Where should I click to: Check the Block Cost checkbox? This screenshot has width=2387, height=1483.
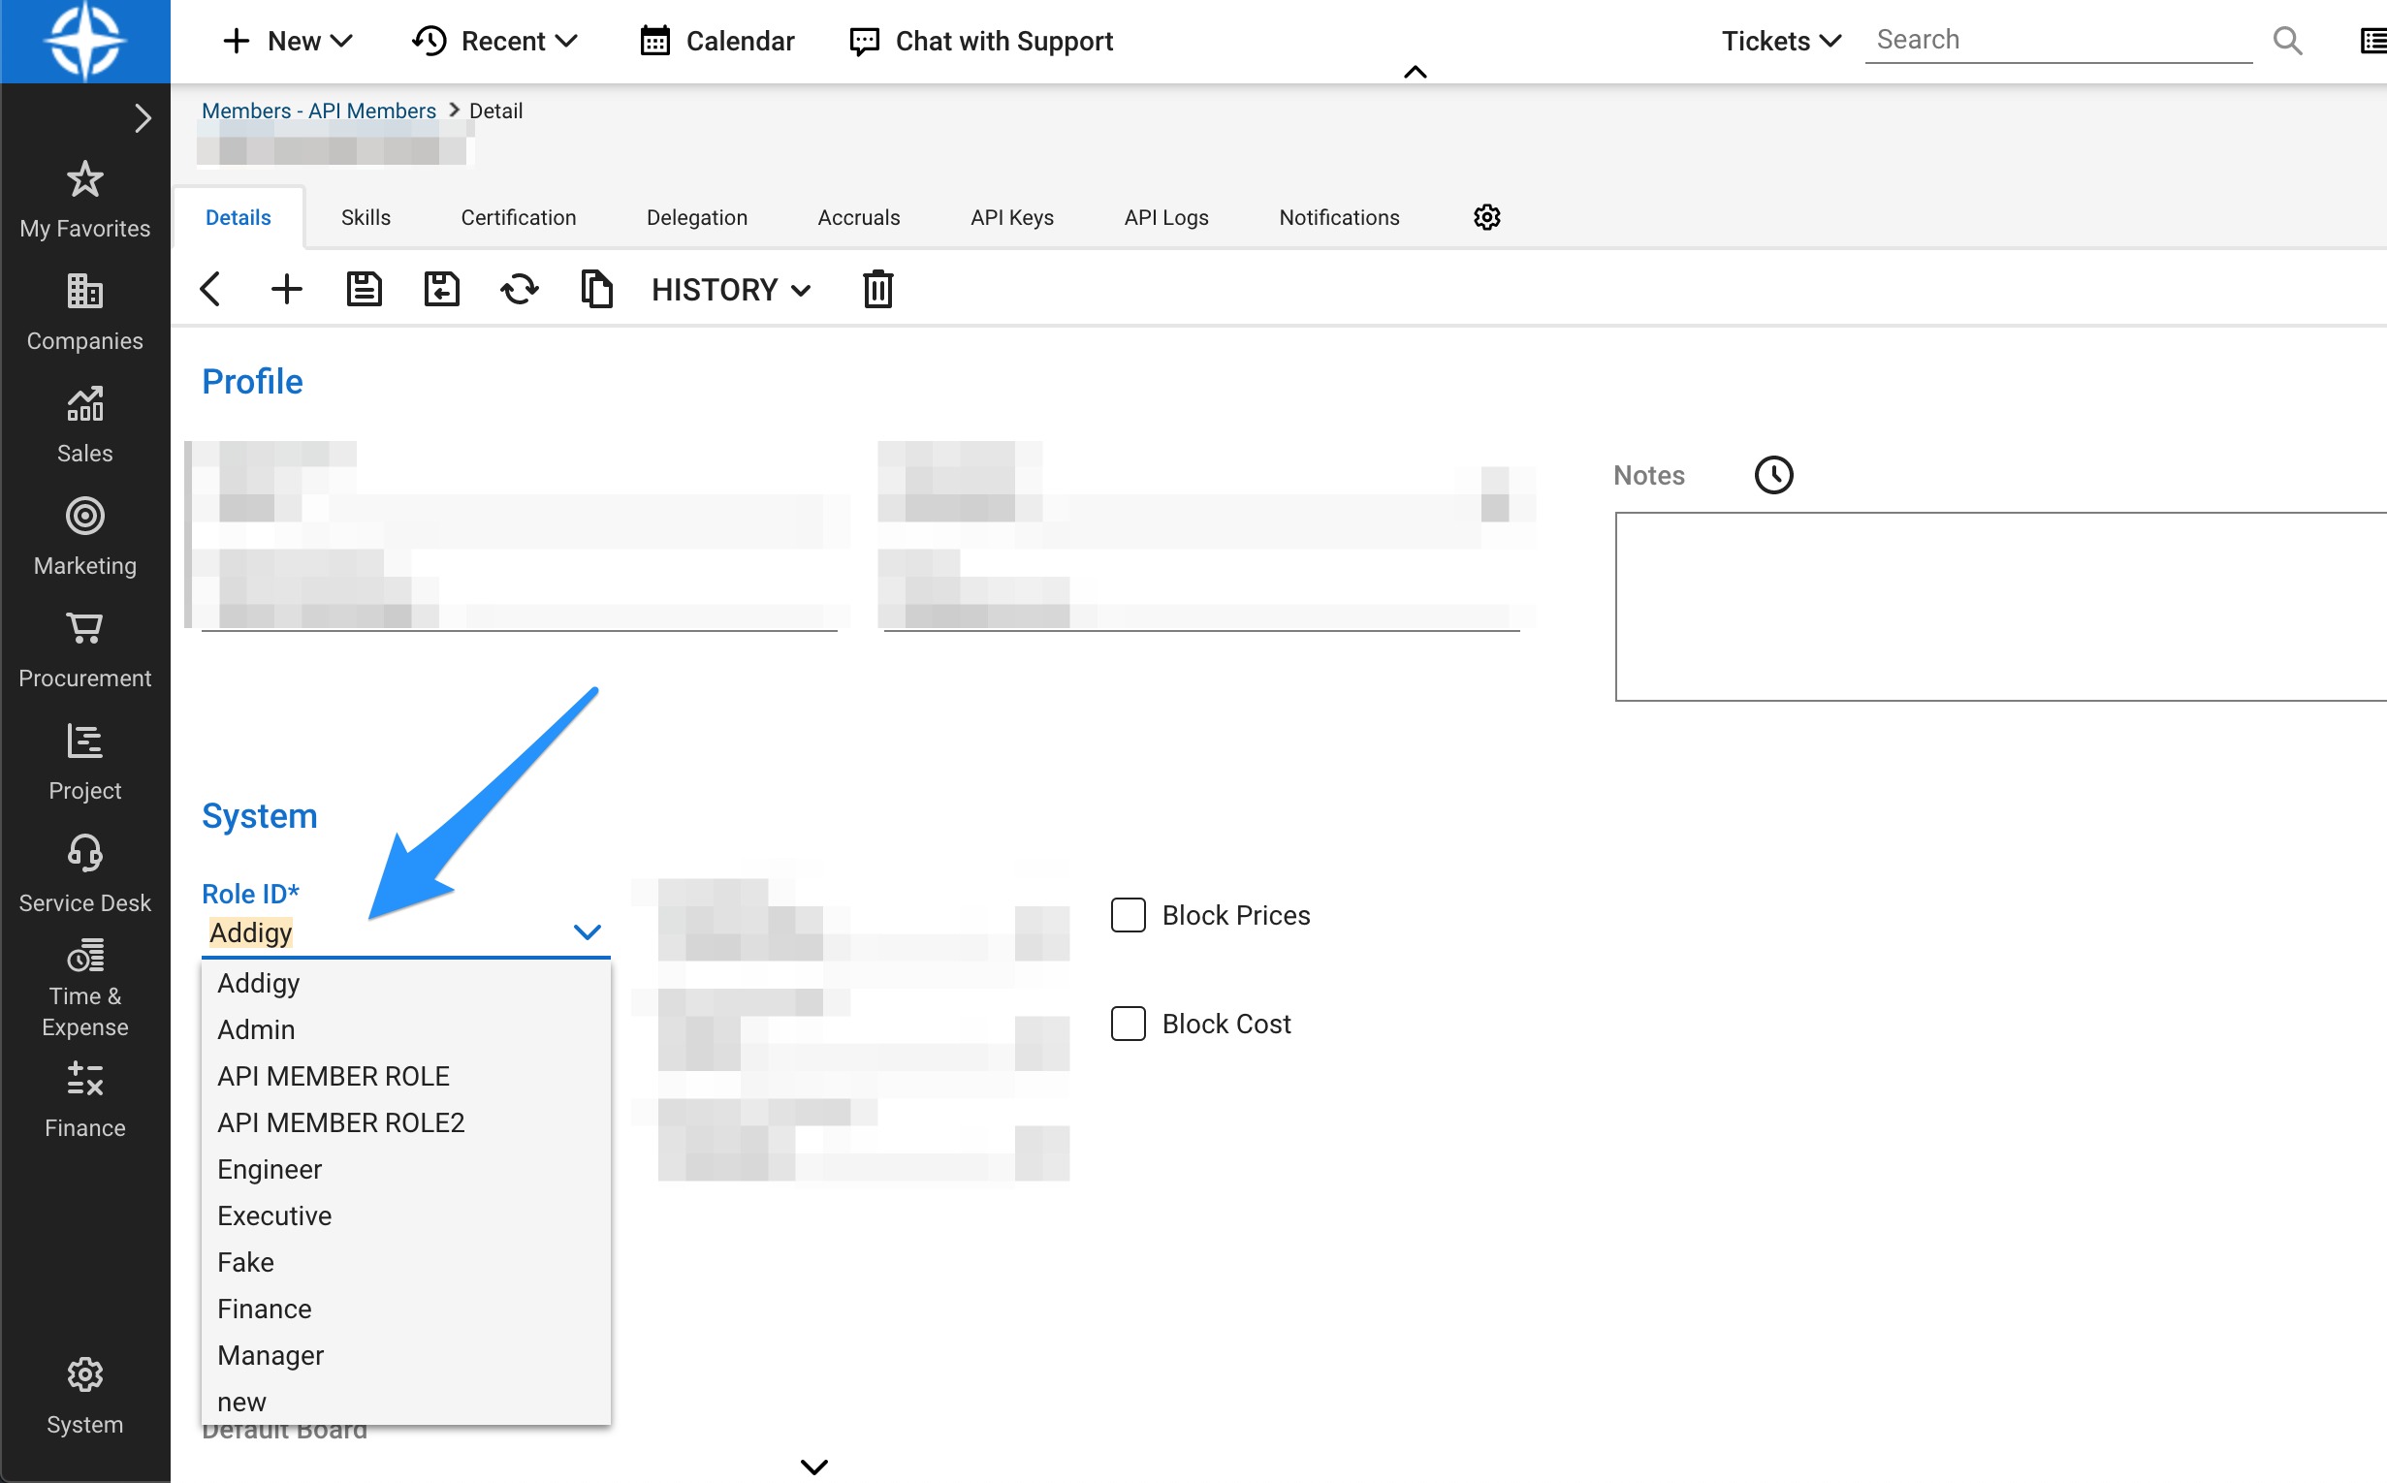click(x=1128, y=1023)
